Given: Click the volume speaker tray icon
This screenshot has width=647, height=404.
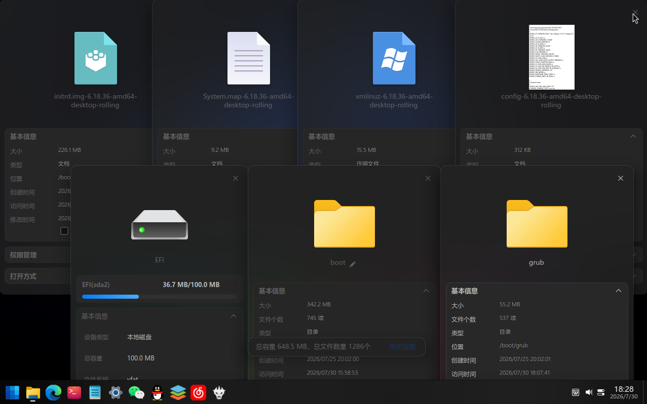Looking at the screenshot, I should click(x=589, y=392).
